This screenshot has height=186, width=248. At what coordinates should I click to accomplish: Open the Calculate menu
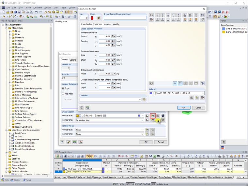(x=38, y=8)
